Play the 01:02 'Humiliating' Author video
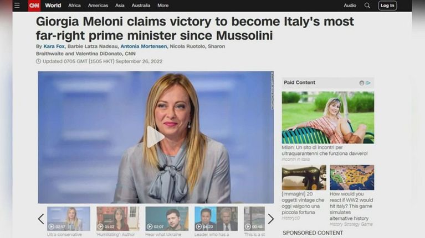 118,219
